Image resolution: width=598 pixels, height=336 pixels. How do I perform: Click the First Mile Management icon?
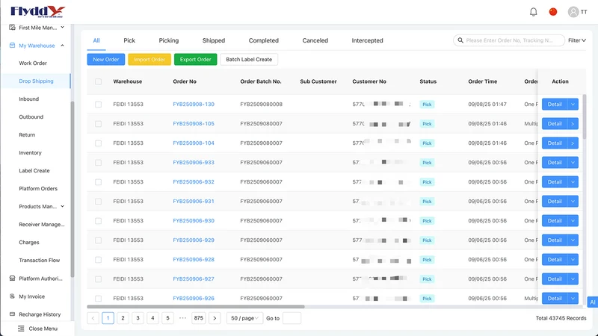[12, 28]
